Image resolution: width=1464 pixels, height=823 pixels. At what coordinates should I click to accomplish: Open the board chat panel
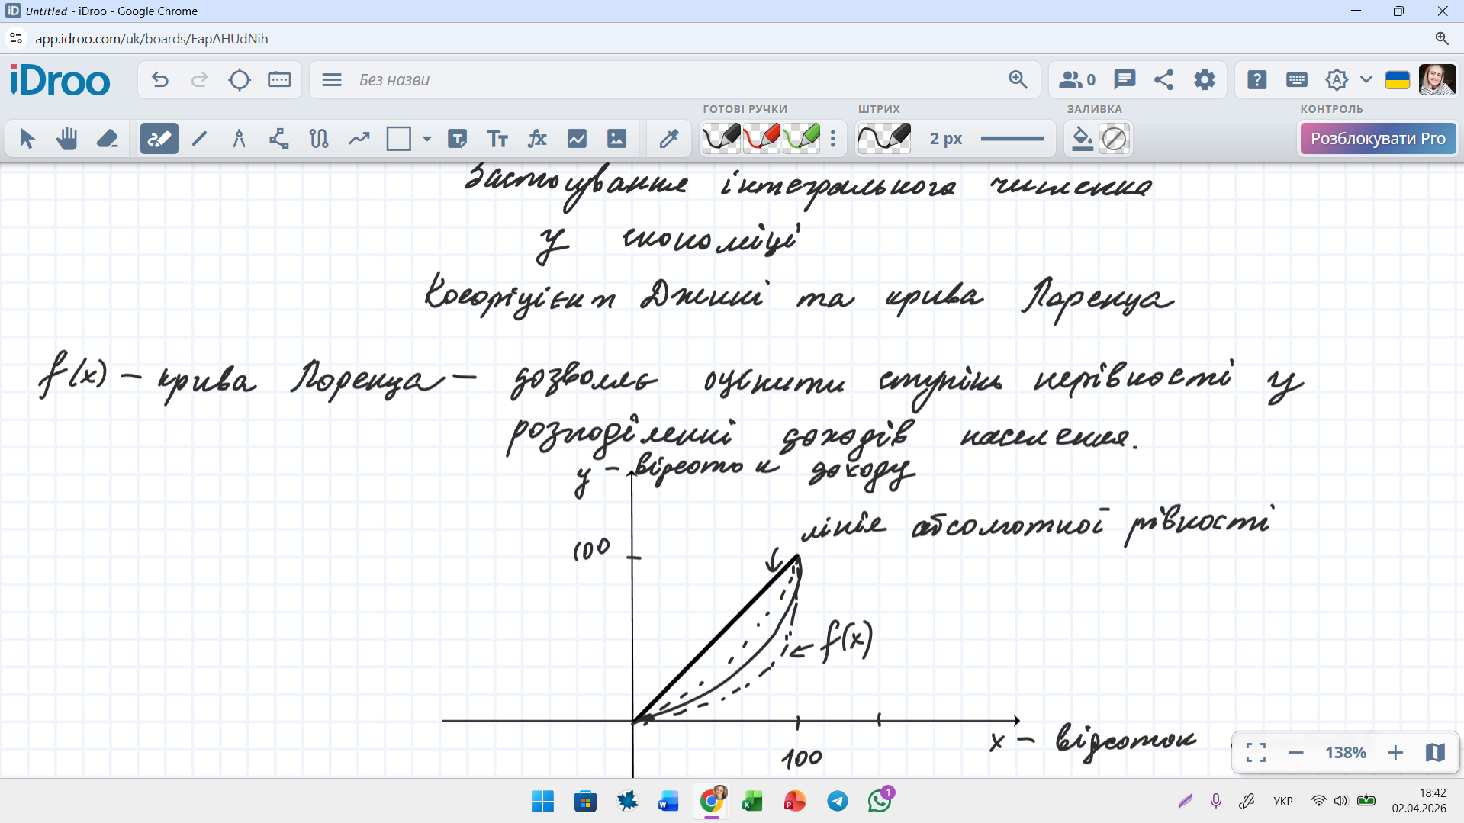[x=1124, y=80]
